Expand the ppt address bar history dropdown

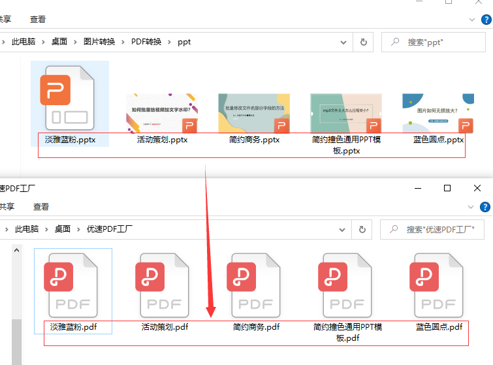coord(344,42)
